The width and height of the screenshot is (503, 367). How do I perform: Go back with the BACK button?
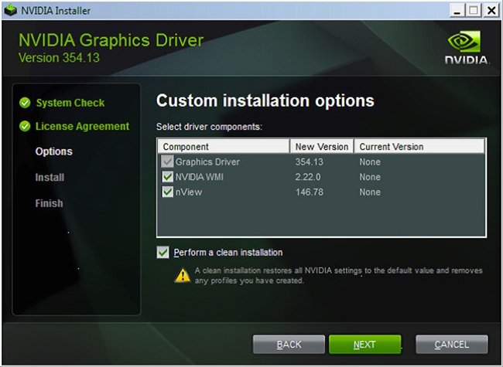click(289, 345)
